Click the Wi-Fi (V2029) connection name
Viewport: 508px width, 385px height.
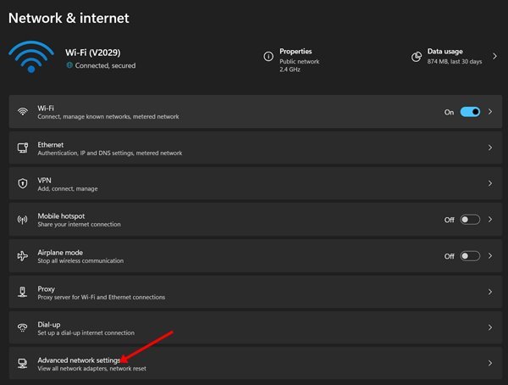click(x=93, y=53)
